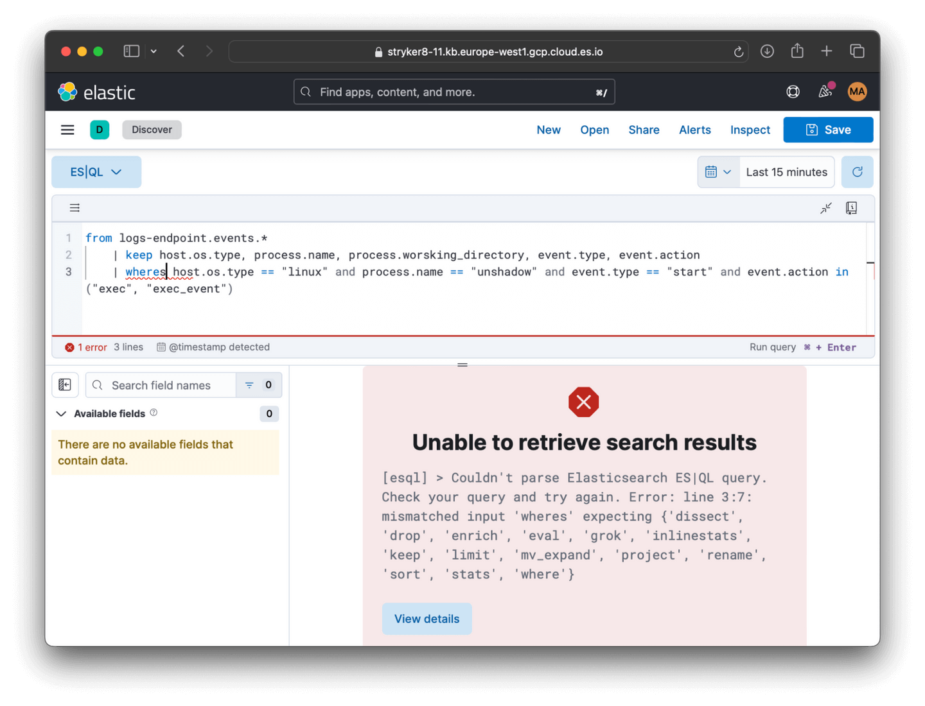This screenshot has height=706, width=925.
Task: Collapse the fields sidebar
Action: pyautogui.click(x=65, y=385)
